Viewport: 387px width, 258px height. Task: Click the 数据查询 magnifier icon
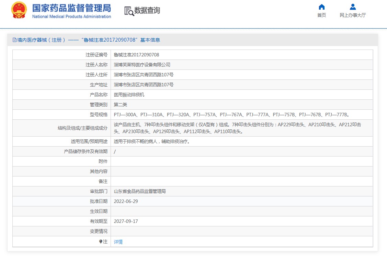(x=129, y=11)
